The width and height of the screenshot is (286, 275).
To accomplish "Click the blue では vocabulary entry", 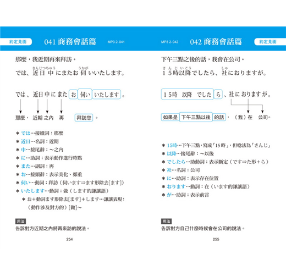I will click(x=26, y=133).
